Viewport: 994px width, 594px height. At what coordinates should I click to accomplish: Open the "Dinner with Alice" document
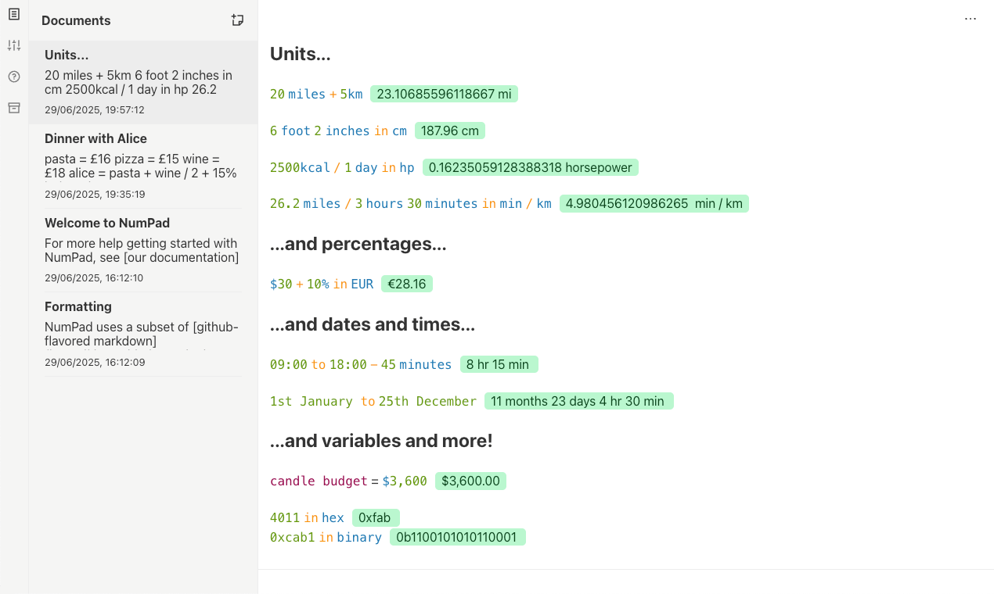pyautogui.click(x=143, y=166)
